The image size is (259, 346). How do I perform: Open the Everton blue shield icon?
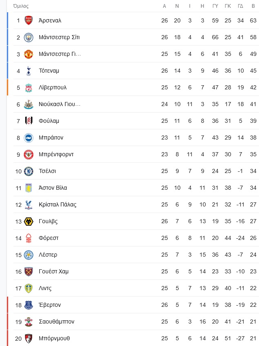coord(29,305)
